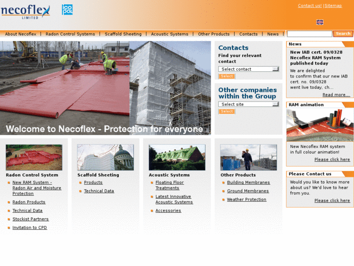Image resolution: width=354 pixels, height=266 pixels.
Task: Click the news headline New IAB cert. 09/0328
Action: coord(316,58)
